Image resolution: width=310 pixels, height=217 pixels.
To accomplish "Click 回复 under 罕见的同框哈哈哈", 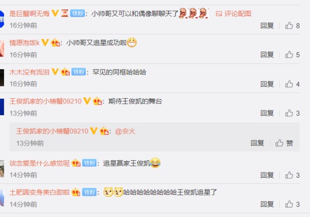I will [267, 84].
